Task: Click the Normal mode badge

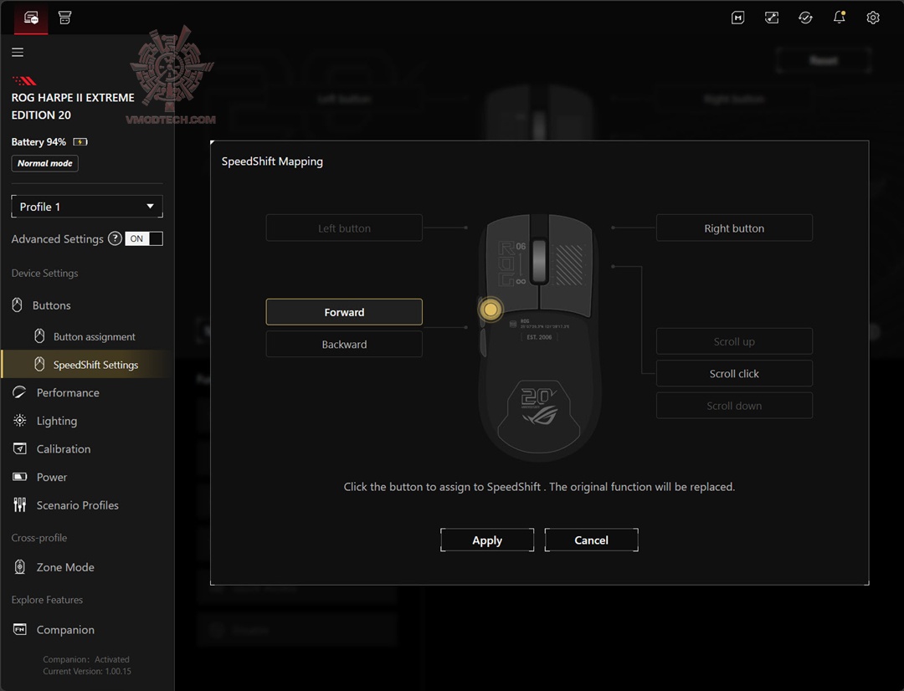Action: coord(45,163)
